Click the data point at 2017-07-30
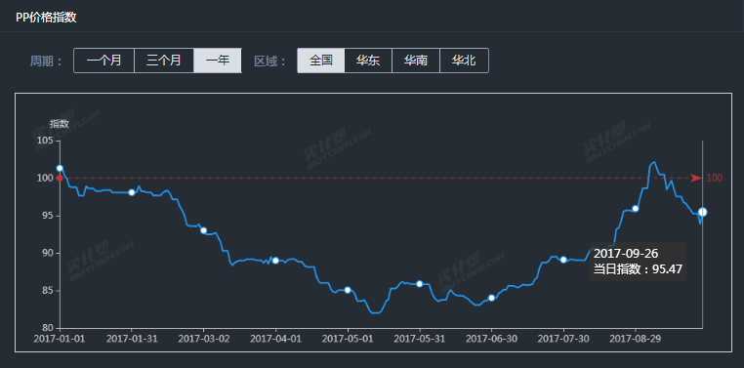 point(563,260)
